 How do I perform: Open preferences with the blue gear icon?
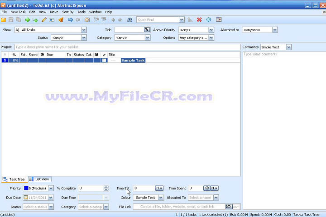(x=209, y=20)
